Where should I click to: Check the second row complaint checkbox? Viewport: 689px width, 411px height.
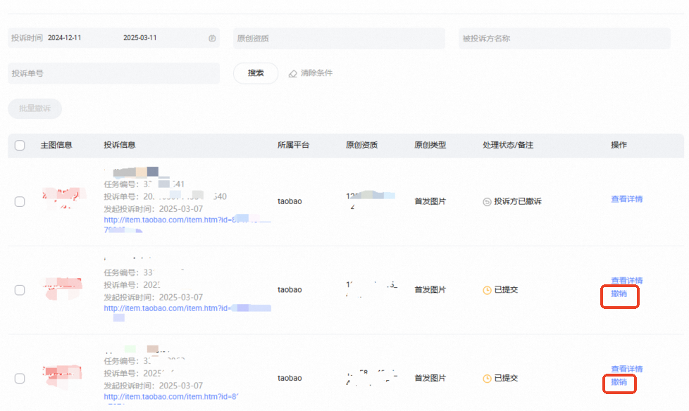20,290
